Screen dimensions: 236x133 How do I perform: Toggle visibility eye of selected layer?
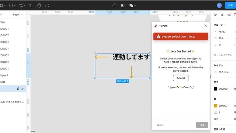22,89
